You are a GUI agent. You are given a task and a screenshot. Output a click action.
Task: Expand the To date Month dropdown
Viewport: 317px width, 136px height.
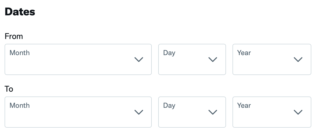click(x=78, y=112)
